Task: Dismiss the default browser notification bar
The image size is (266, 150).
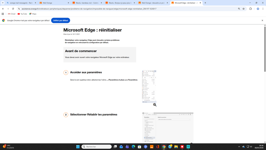Action: (x=262, y=20)
